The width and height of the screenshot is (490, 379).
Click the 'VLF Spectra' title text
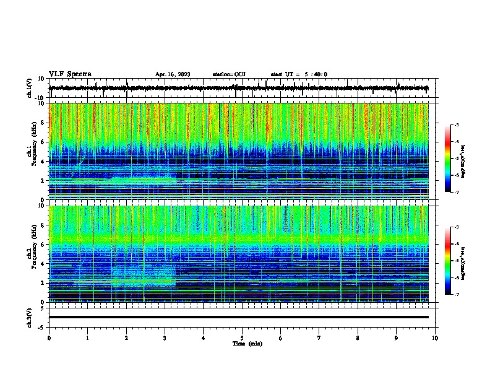[70, 74]
